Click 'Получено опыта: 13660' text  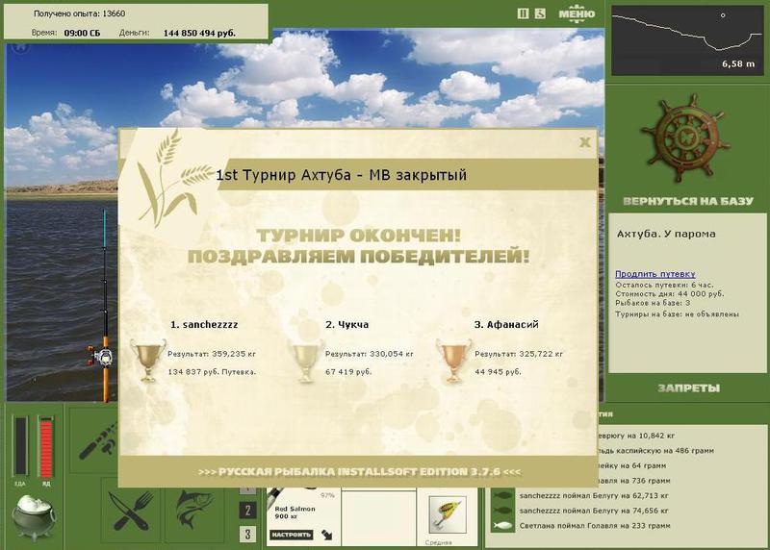coord(79,13)
